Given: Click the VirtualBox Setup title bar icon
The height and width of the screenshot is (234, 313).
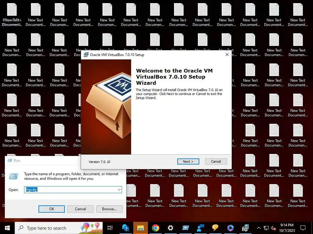Looking at the screenshot, I should pos(86,55).
